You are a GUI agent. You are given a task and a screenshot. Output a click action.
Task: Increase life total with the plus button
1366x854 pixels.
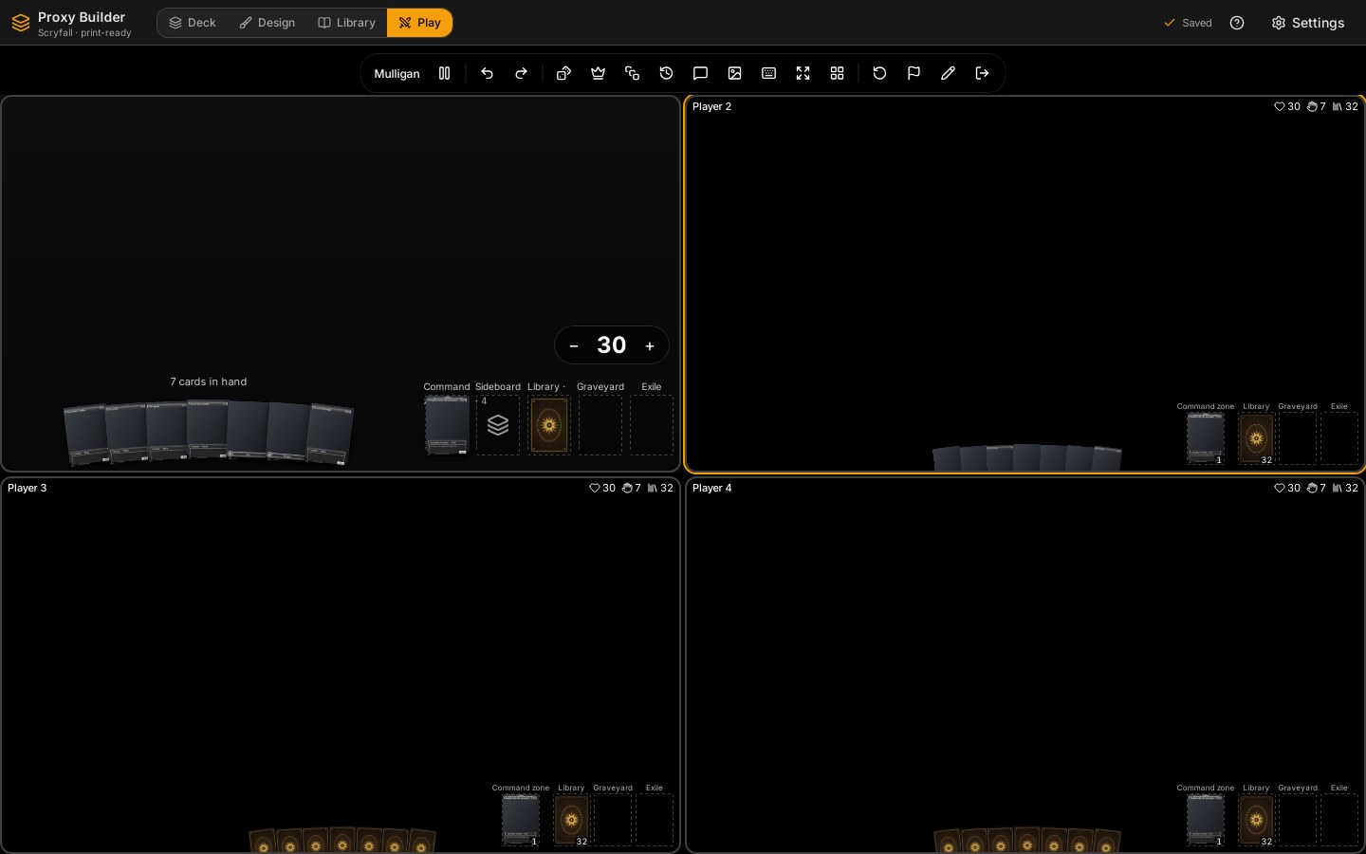(650, 346)
